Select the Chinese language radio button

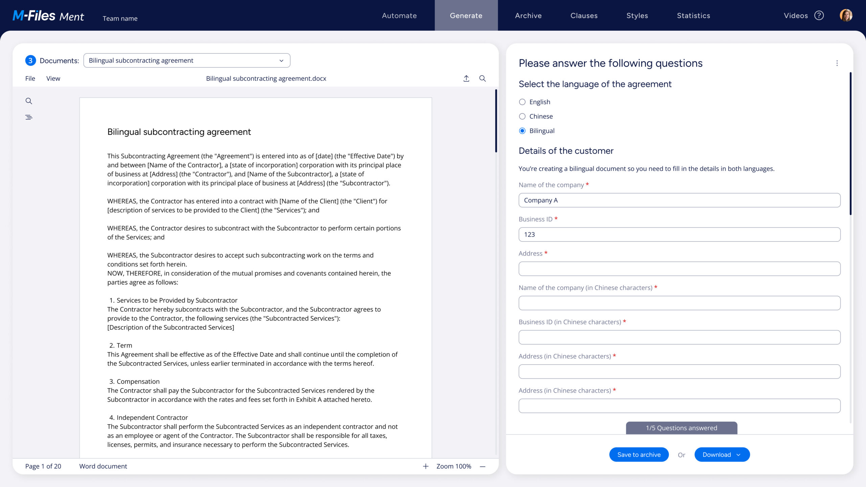pos(522,116)
